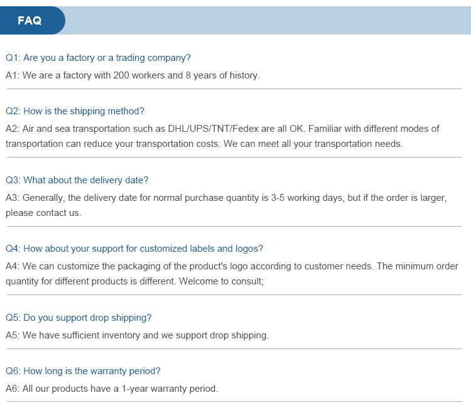Image resolution: width=471 pixels, height=415 pixels.
Task: Click the 'please contact us' text
Action: click(43, 213)
